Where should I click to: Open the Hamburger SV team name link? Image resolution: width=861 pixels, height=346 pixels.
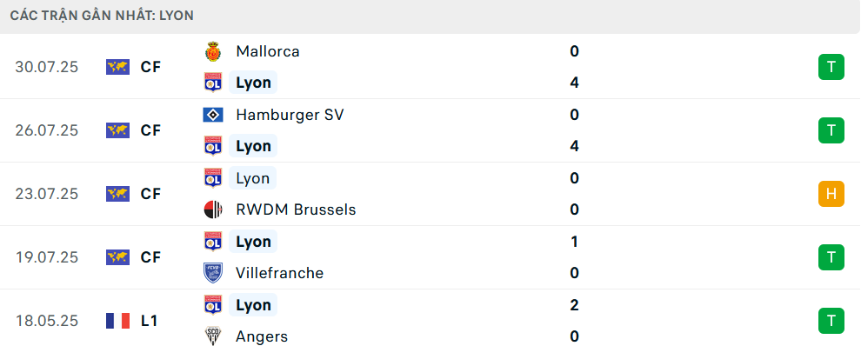click(x=290, y=115)
